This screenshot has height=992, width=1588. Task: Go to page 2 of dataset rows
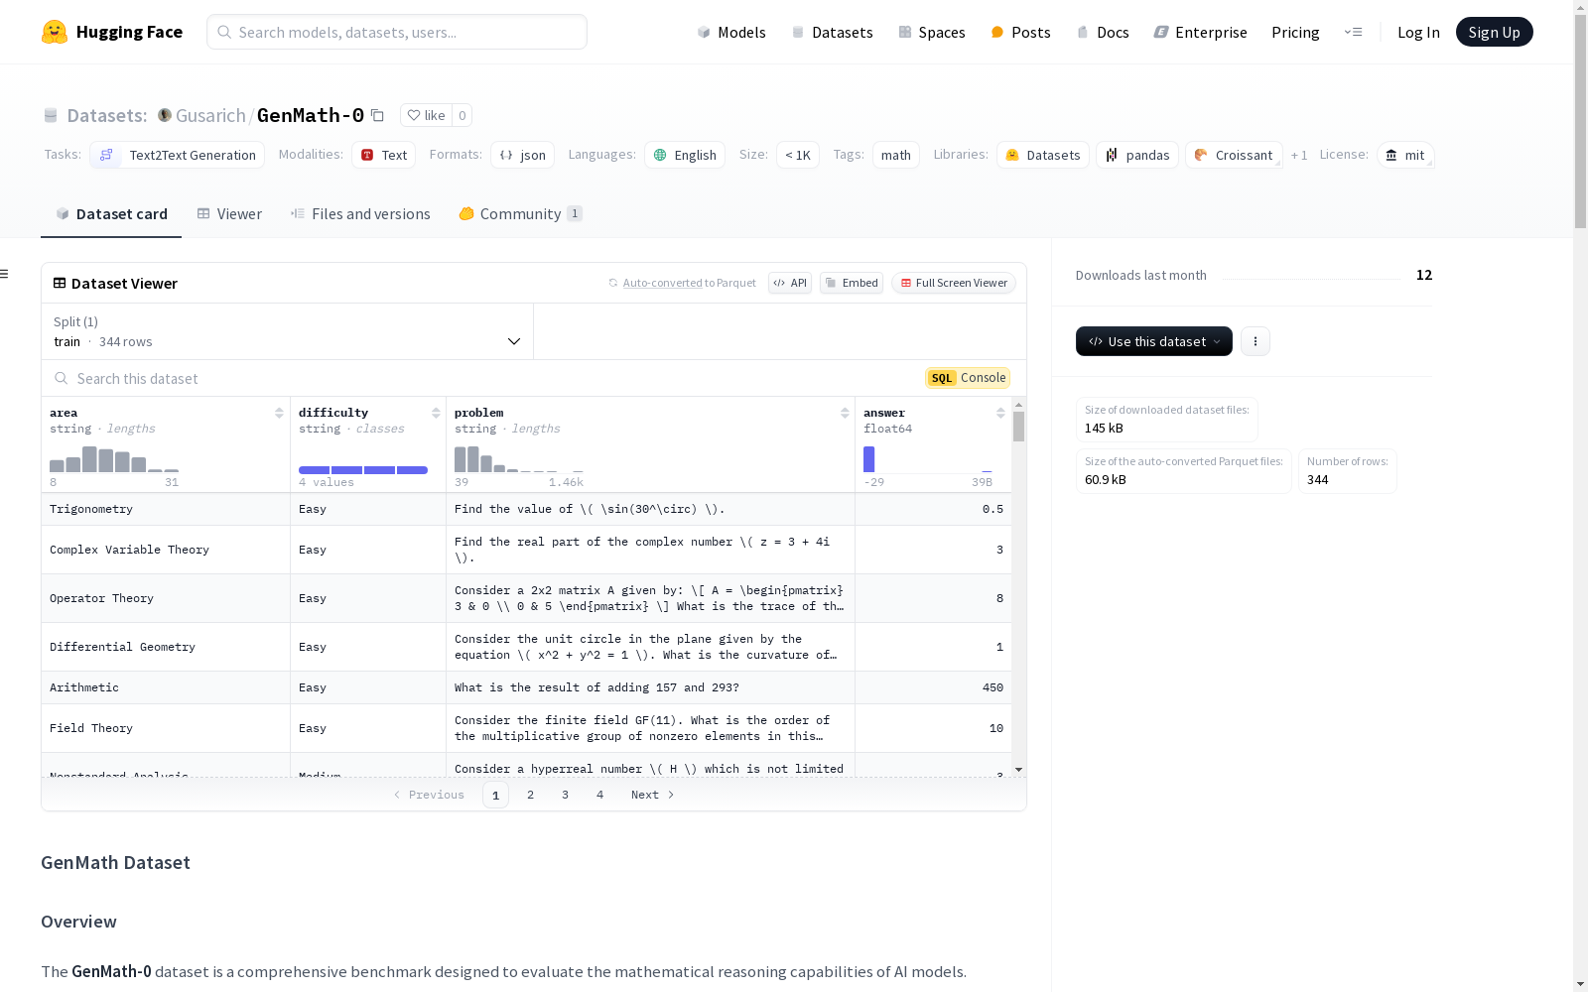(531, 795)
